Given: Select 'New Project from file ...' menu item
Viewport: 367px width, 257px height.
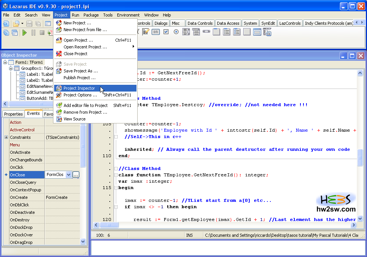Looking at the screenshot, I should (x=95, y=30).
